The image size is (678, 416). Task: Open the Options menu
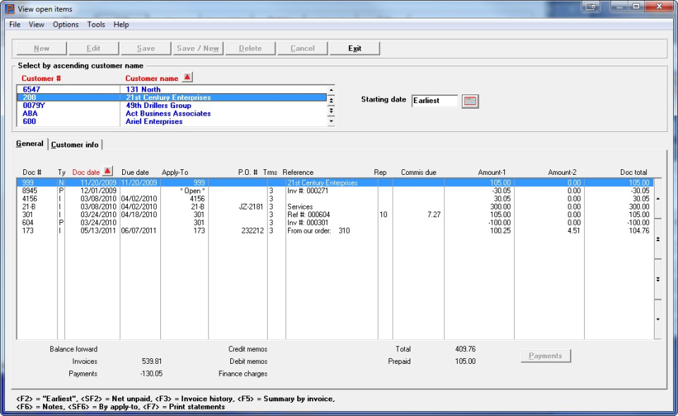(65, 24)
